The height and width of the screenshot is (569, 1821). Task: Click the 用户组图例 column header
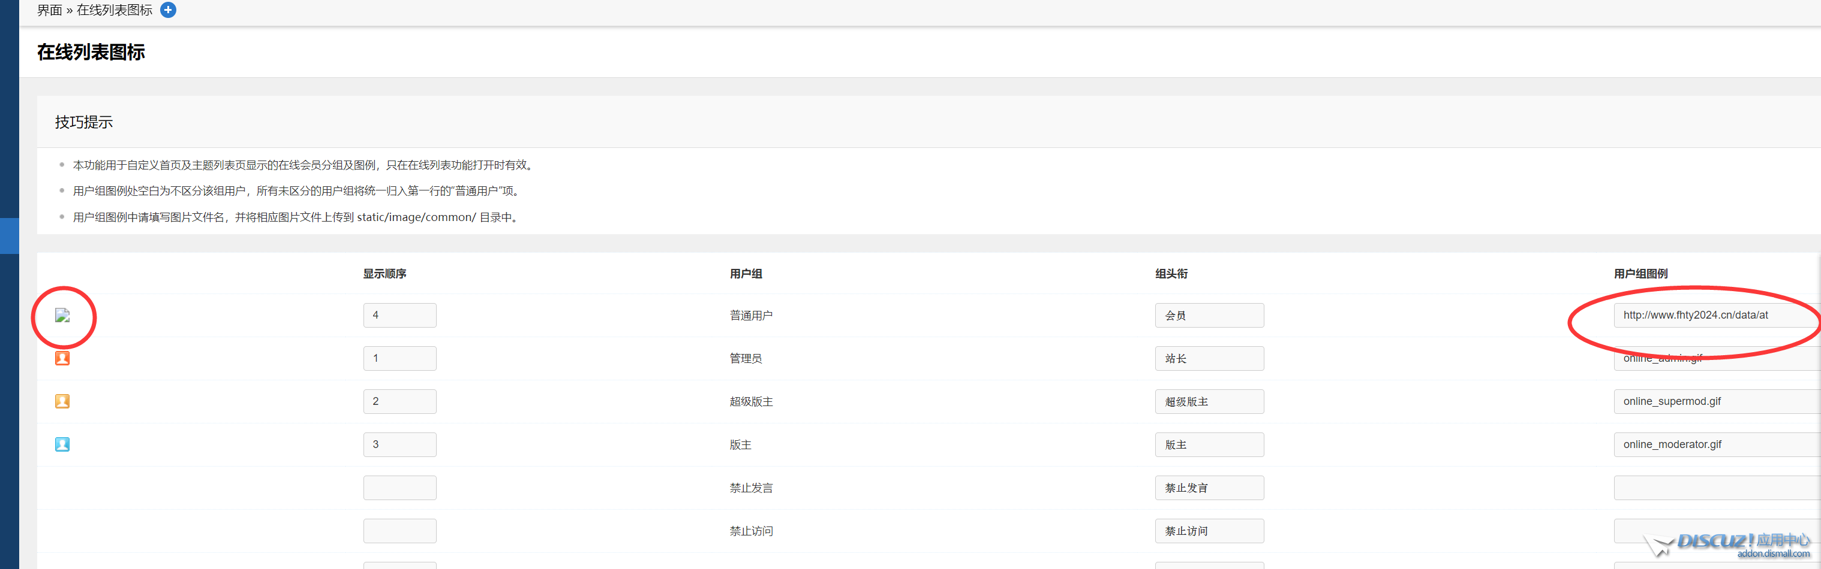pos(1640,274)
